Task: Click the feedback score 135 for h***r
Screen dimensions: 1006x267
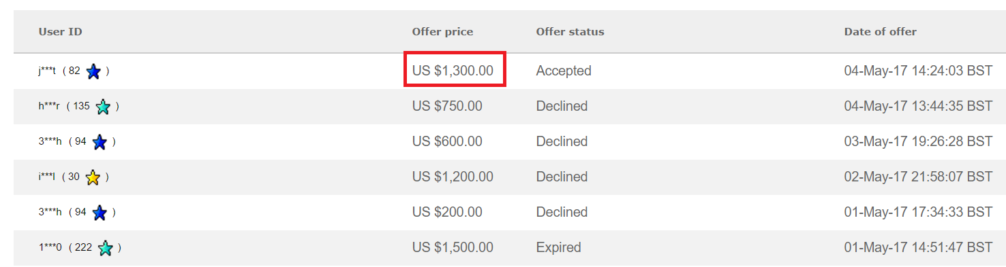Action: point(81,106)
